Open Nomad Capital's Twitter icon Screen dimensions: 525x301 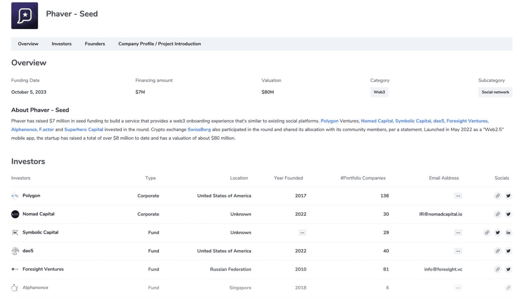(x=508, y=214)
